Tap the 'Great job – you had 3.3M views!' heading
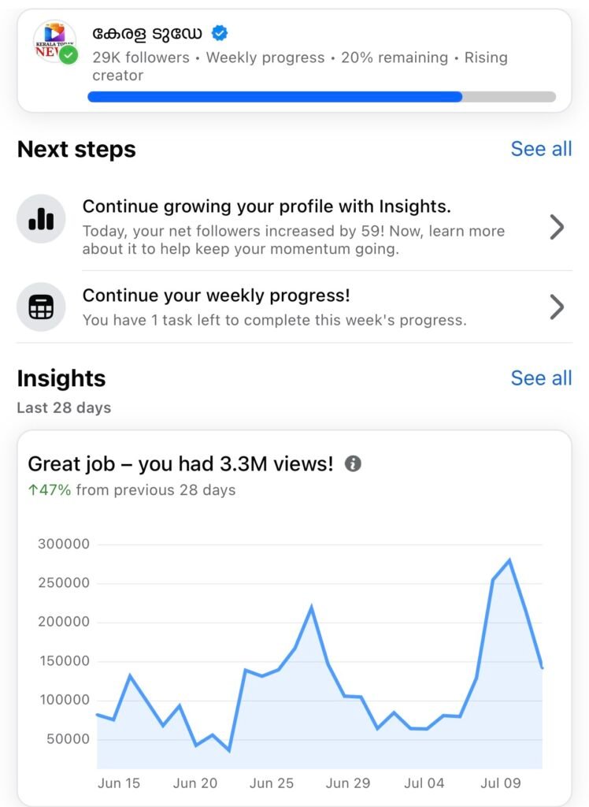589x807 pixels. point(180,464)
